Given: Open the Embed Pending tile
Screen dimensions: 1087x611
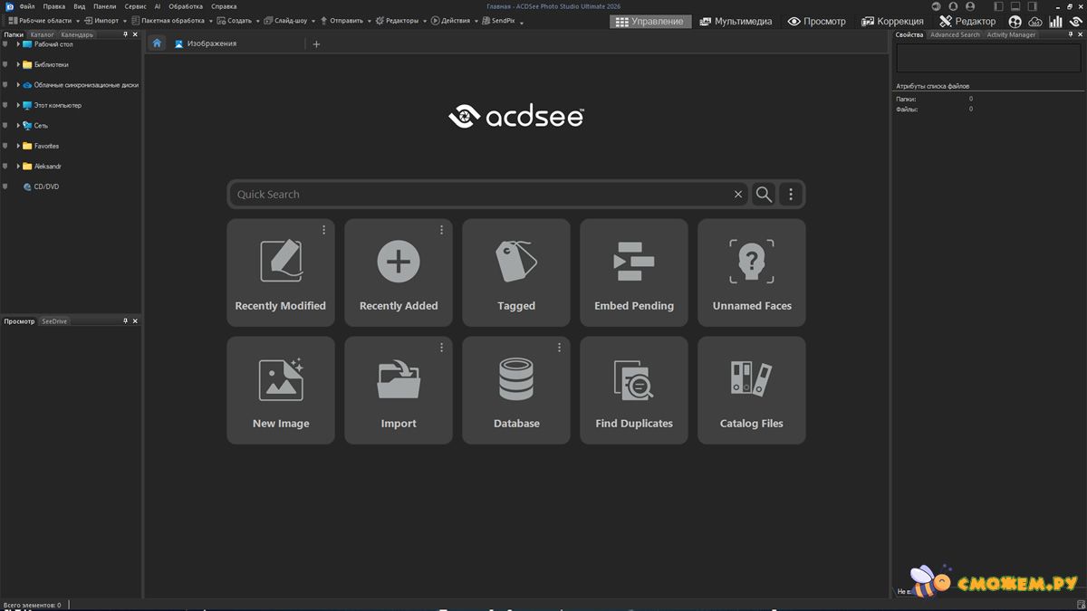Looking at the screenshot, I should pos(633,272).
